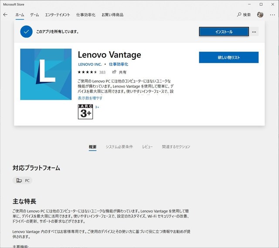
Task: Maximize the Microsoft Store window
Action: 261,4
